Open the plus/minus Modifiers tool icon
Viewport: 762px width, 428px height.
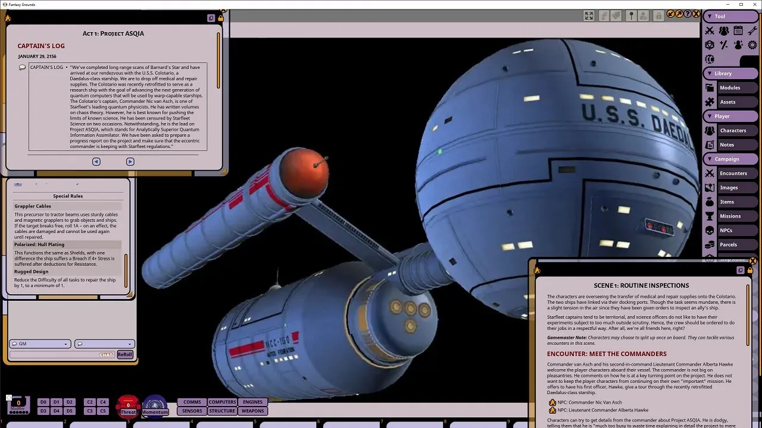(724, 45)
